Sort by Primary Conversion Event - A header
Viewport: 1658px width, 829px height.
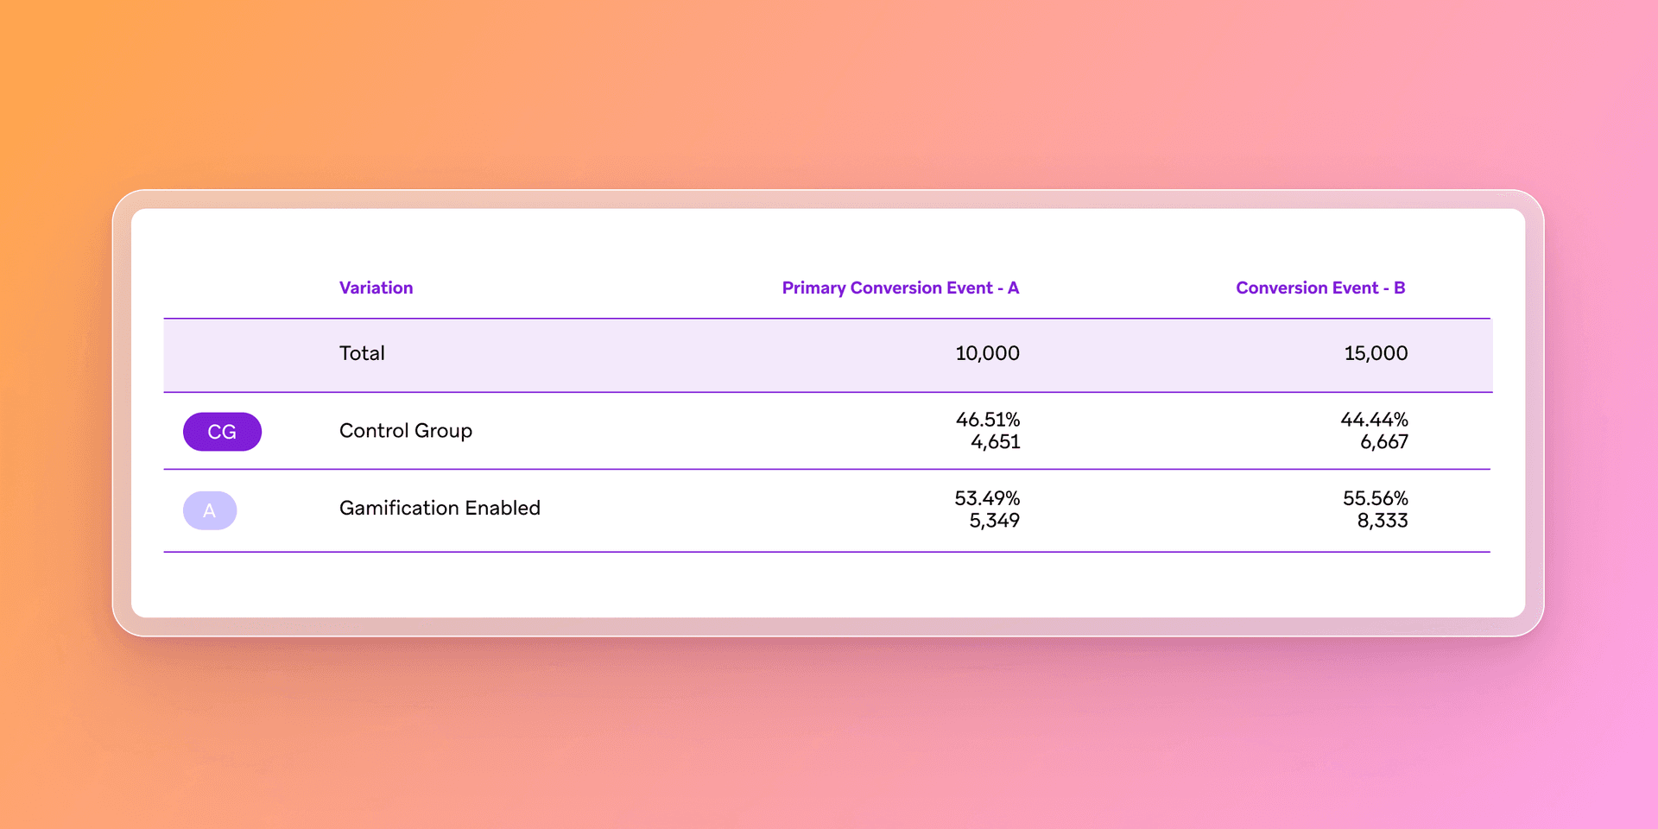click(x=900, y=288)
